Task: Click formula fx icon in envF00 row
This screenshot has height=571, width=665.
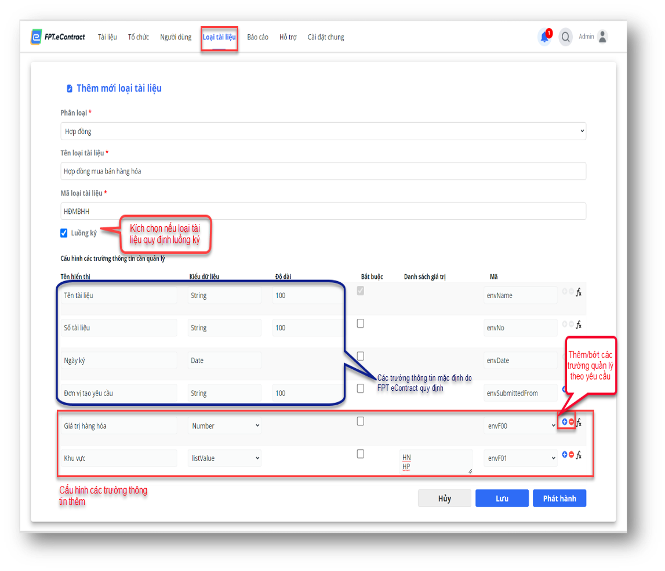Action: [579, 422]
